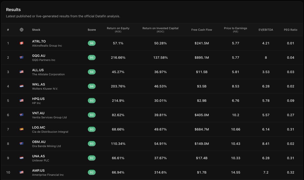Sort by Return on Invested Capital header
304x180 pixels.
[160, 30]
